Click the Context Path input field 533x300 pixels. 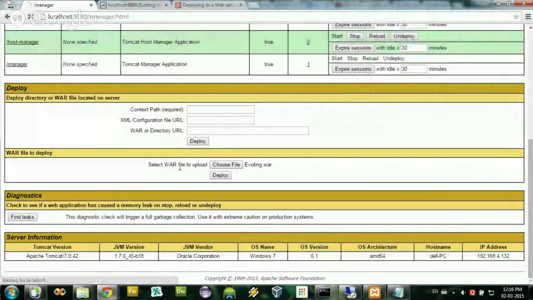[220, 110]
